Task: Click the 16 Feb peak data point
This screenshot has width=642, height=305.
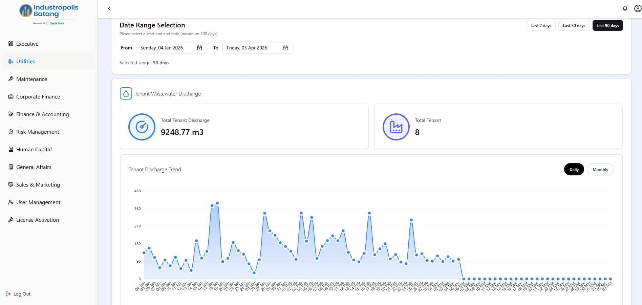Action: point(369,213)
